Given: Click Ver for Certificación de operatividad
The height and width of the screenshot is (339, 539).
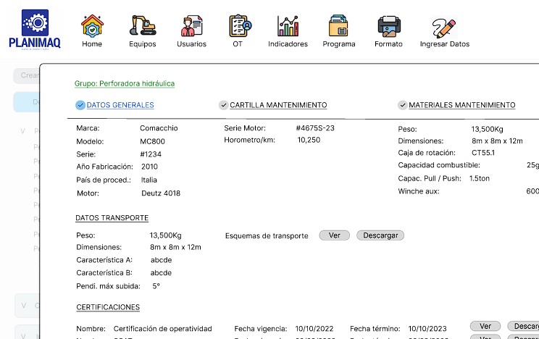Looking at the screenshot, I should coord(485,326).
